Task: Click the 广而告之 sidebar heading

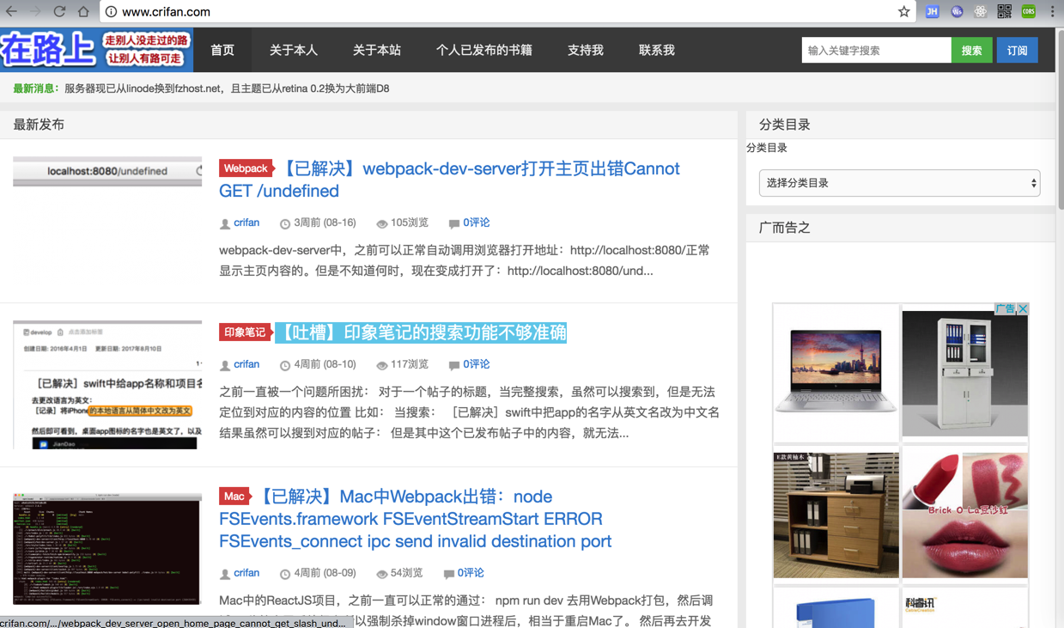Action: (785, 228)
